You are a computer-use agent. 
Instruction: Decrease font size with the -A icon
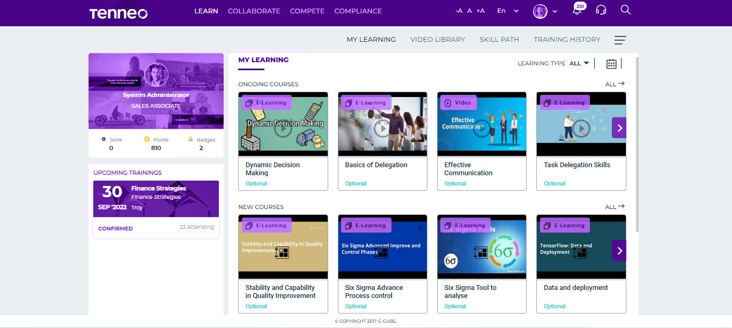(458, 10)
